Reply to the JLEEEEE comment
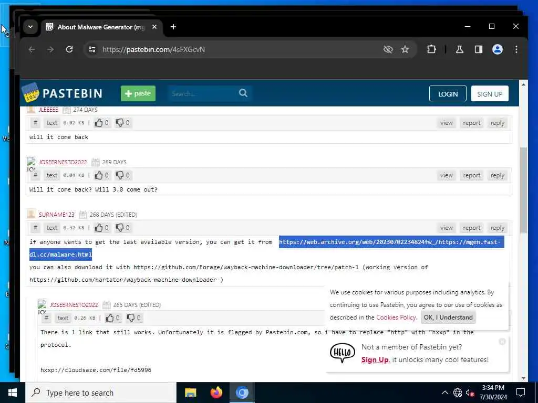Screen dimensions: 538x403 (497, 123)
